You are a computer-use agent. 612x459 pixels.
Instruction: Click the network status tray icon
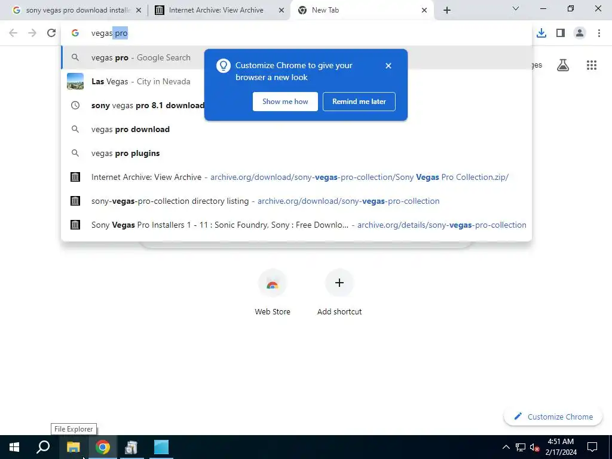click(521, 447)
